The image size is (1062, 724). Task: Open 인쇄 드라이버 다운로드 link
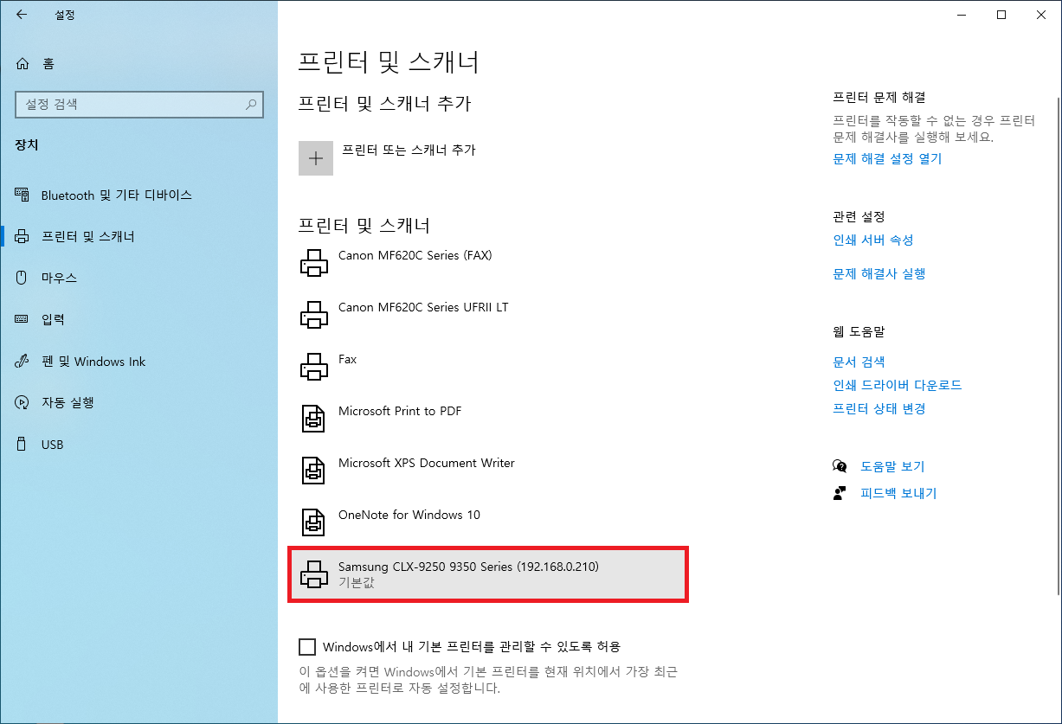(898, 385)
